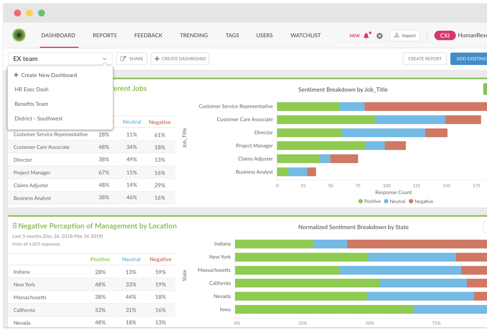Viewport: 487px width, 332px height.
Task: Click the drag handle beside Negative Perception title
Action: [x=14, y=226]
